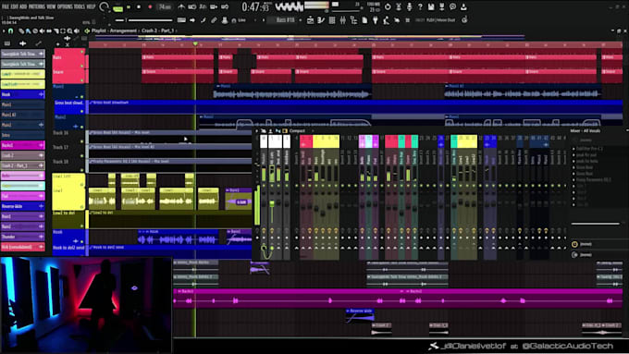Select the Kick (consolidated) pattern in picker
Image resolution: width=629 pixels, height=354 pixels.
tap(22, 247)
